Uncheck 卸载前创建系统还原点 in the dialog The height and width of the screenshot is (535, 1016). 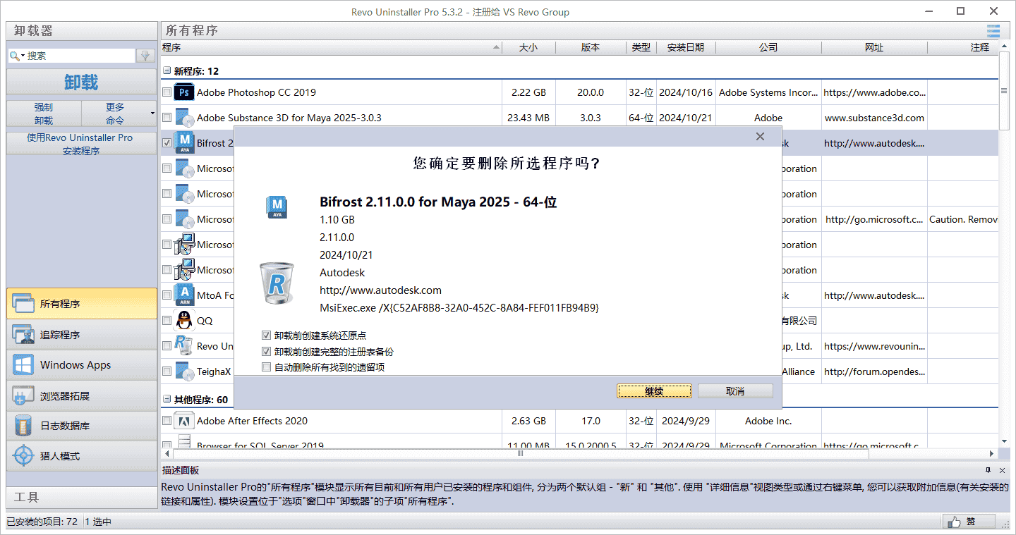(267, 336)
